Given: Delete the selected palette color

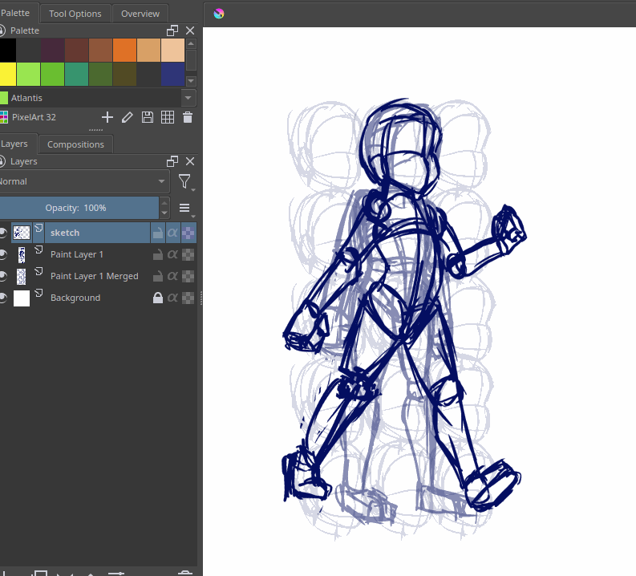Looking at the screenshot, I should [188, 117].
